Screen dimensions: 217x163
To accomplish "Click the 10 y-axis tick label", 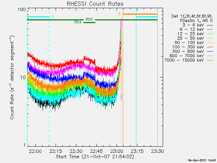I will (23, 77).
